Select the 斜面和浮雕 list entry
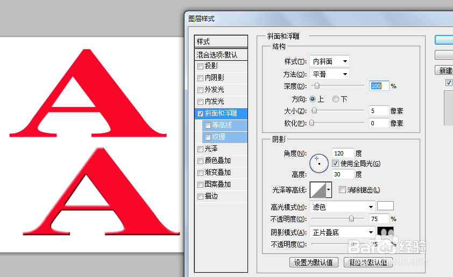 pyautogui.click(x=221, y=113)
